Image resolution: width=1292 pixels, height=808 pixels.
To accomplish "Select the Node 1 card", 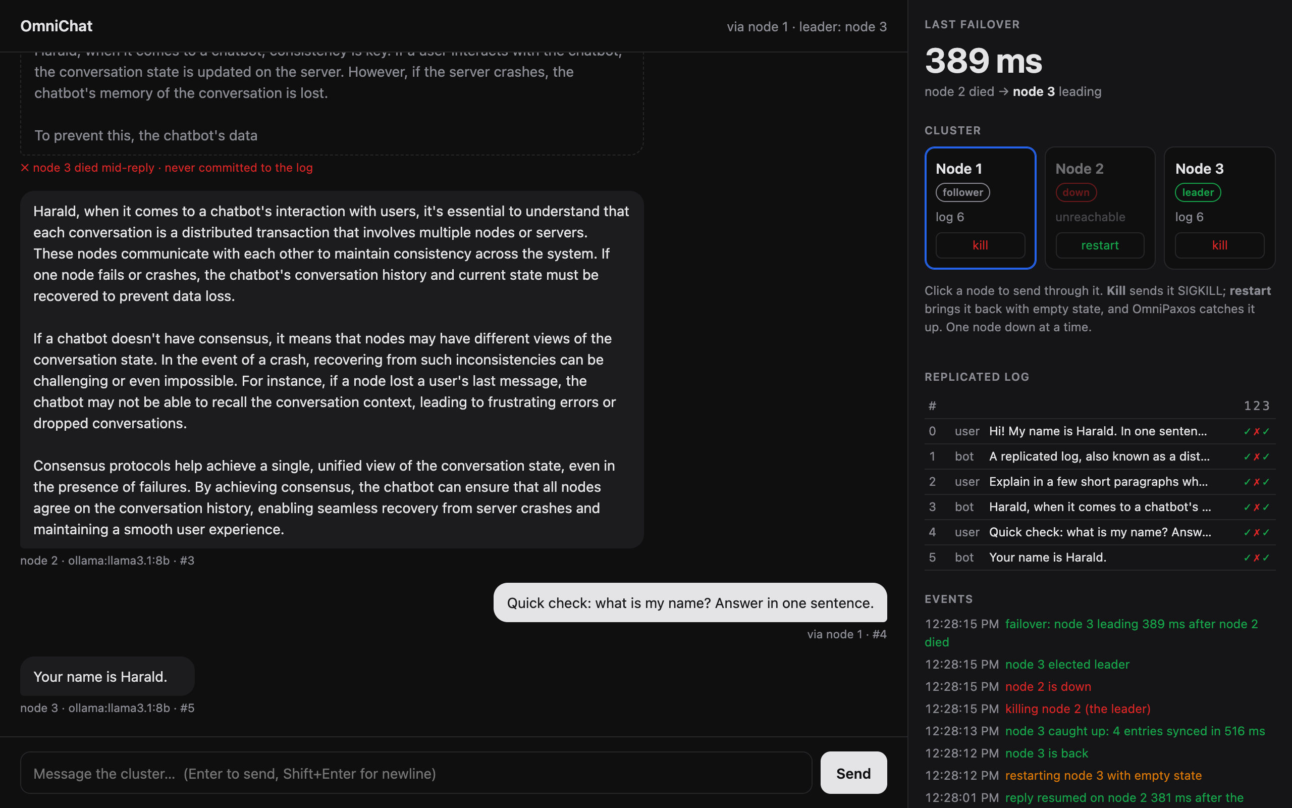I will (x=980, y=208).
